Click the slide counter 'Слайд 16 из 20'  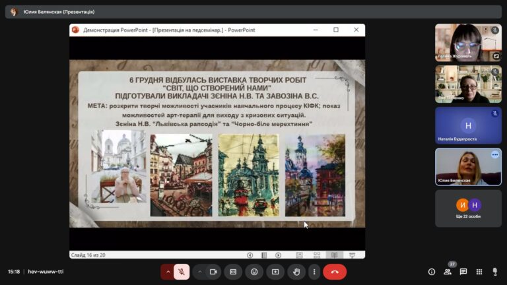pos(88,255)
